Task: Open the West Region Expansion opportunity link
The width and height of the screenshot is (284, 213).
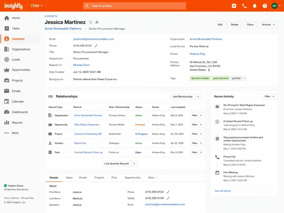Action: coord(87,125)
